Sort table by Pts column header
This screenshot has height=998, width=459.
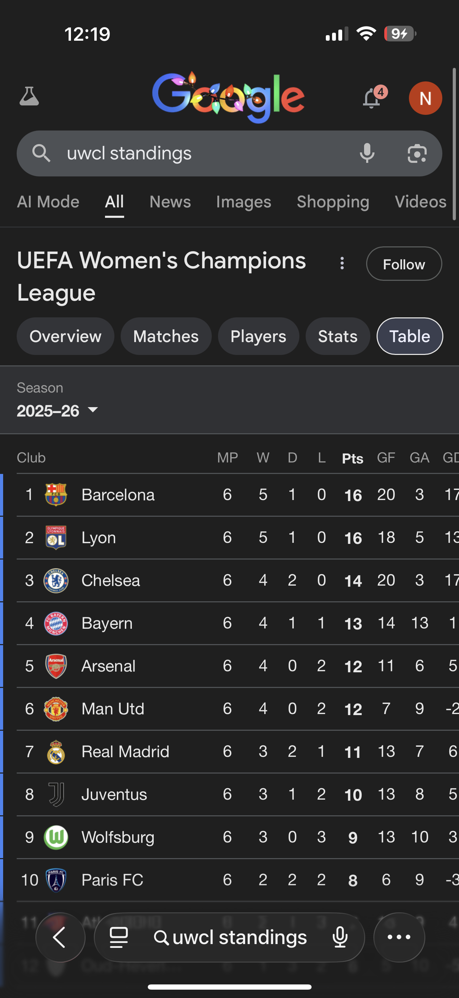point(353,458)
